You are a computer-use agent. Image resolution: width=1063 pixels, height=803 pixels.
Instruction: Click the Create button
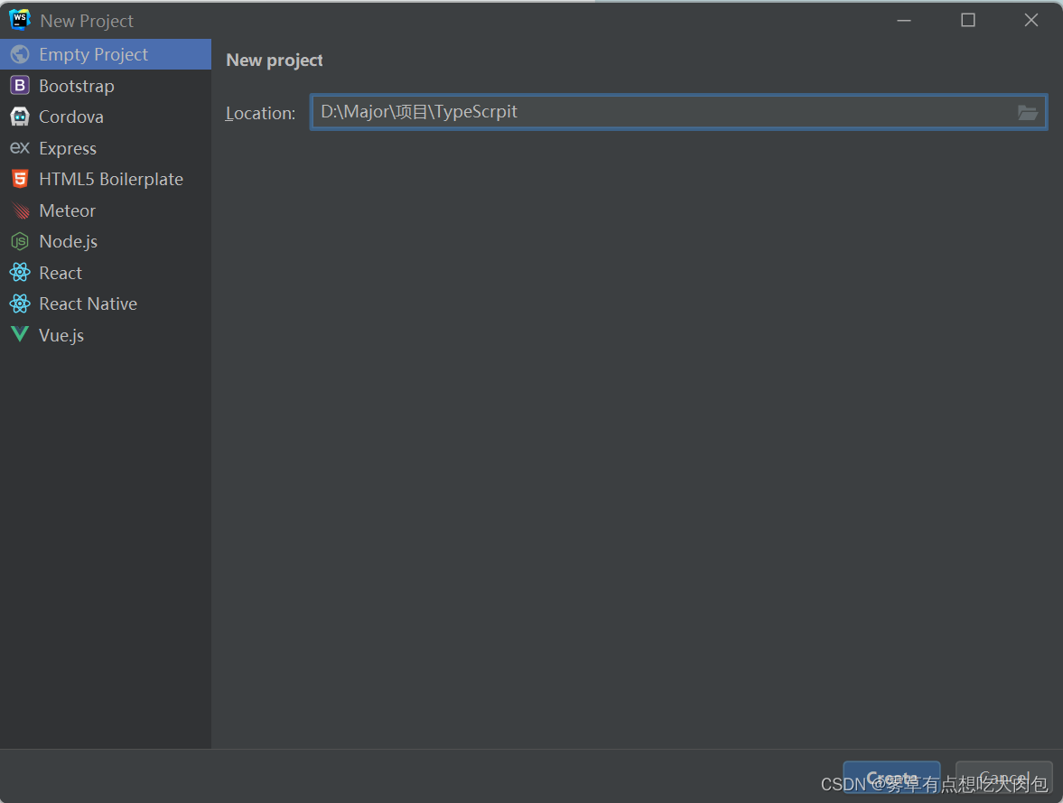coord(891,779)
